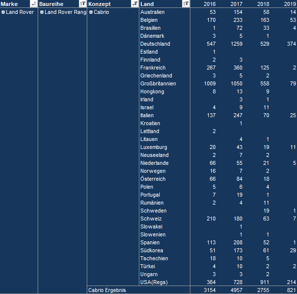Viewport: 297px width, 294px height.
Task: Open the Konzept filter dropdown button
Action: pyautogui.click(x=135, y=3)
